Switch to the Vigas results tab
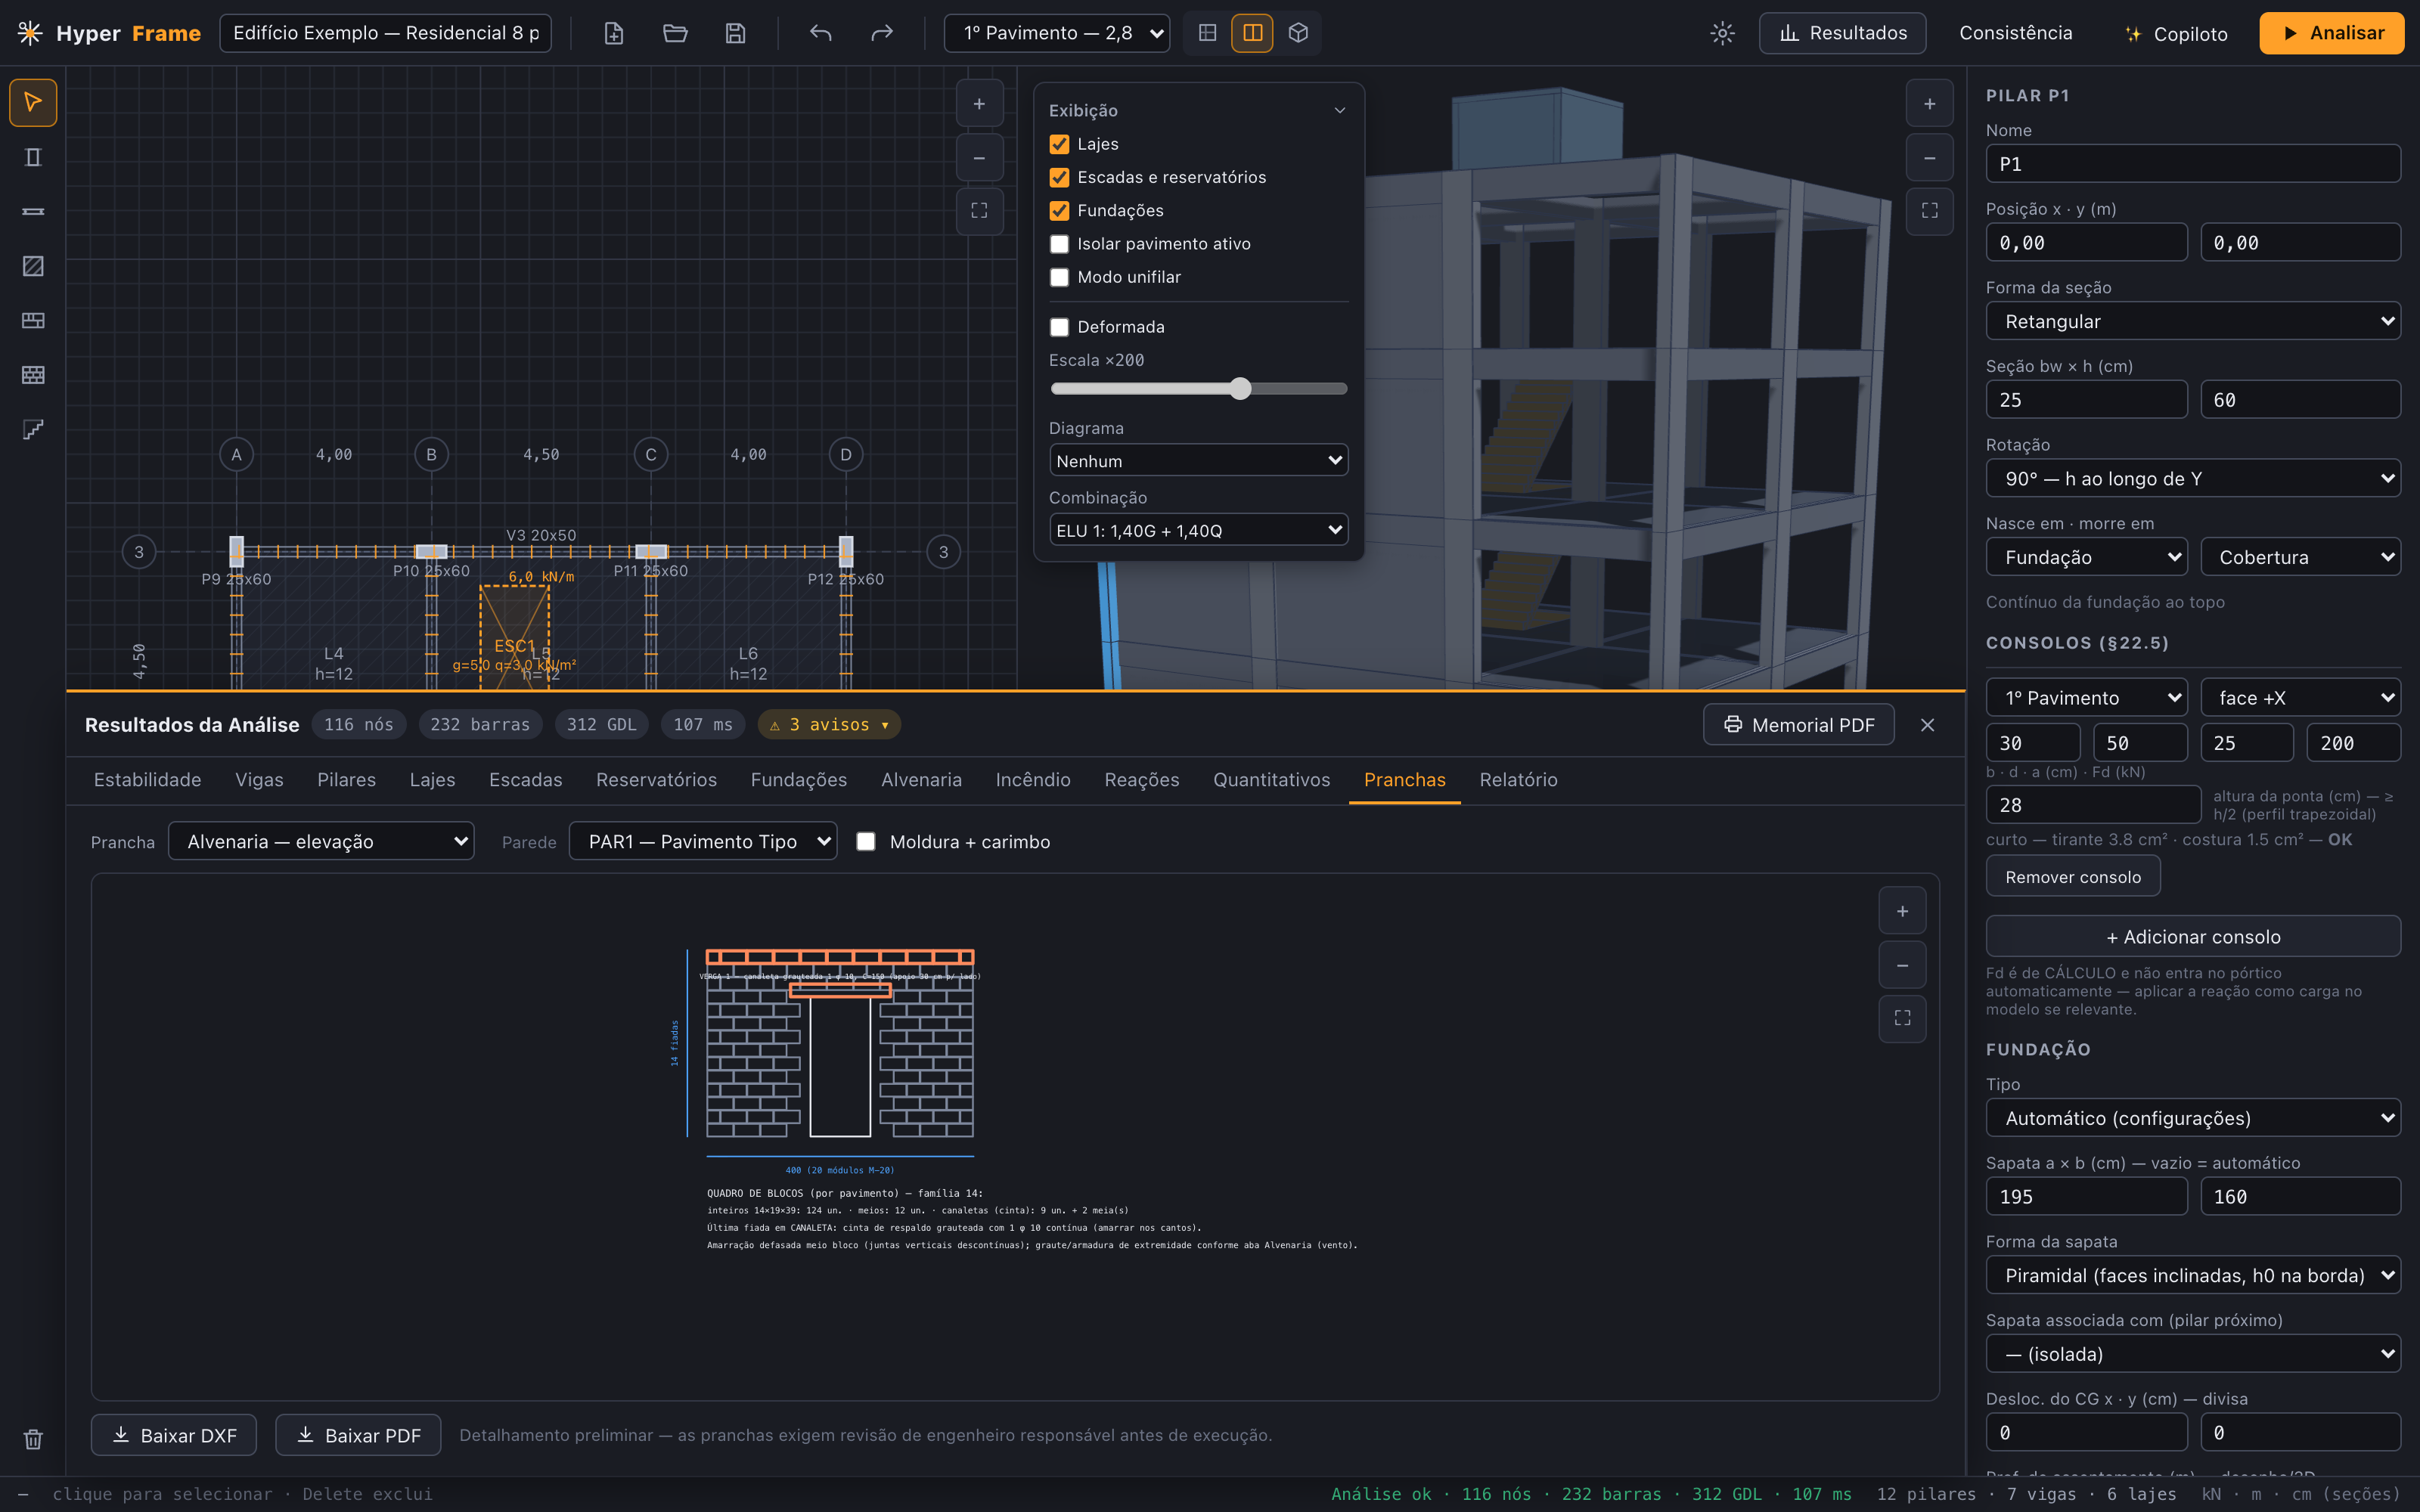Image resolution: width=2420 pixels, height=1512 pixels. coord(259,780)
